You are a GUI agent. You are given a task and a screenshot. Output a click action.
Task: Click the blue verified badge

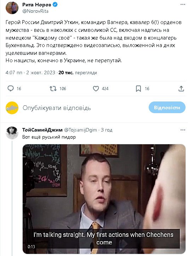click(x=55, y=5)
